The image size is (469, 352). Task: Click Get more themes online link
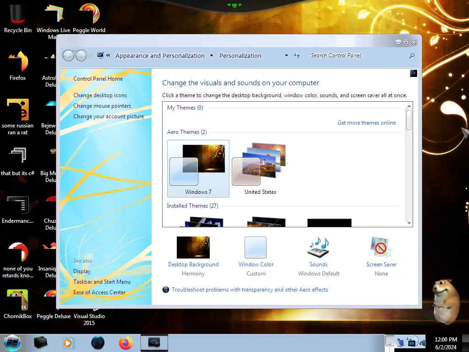click(367, 123)
